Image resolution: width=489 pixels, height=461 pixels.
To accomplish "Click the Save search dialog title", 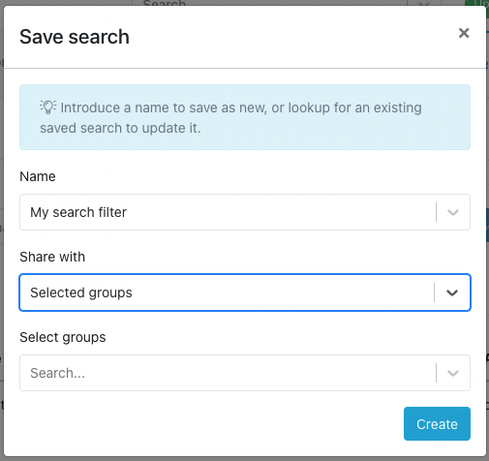I will coord(75,37).
